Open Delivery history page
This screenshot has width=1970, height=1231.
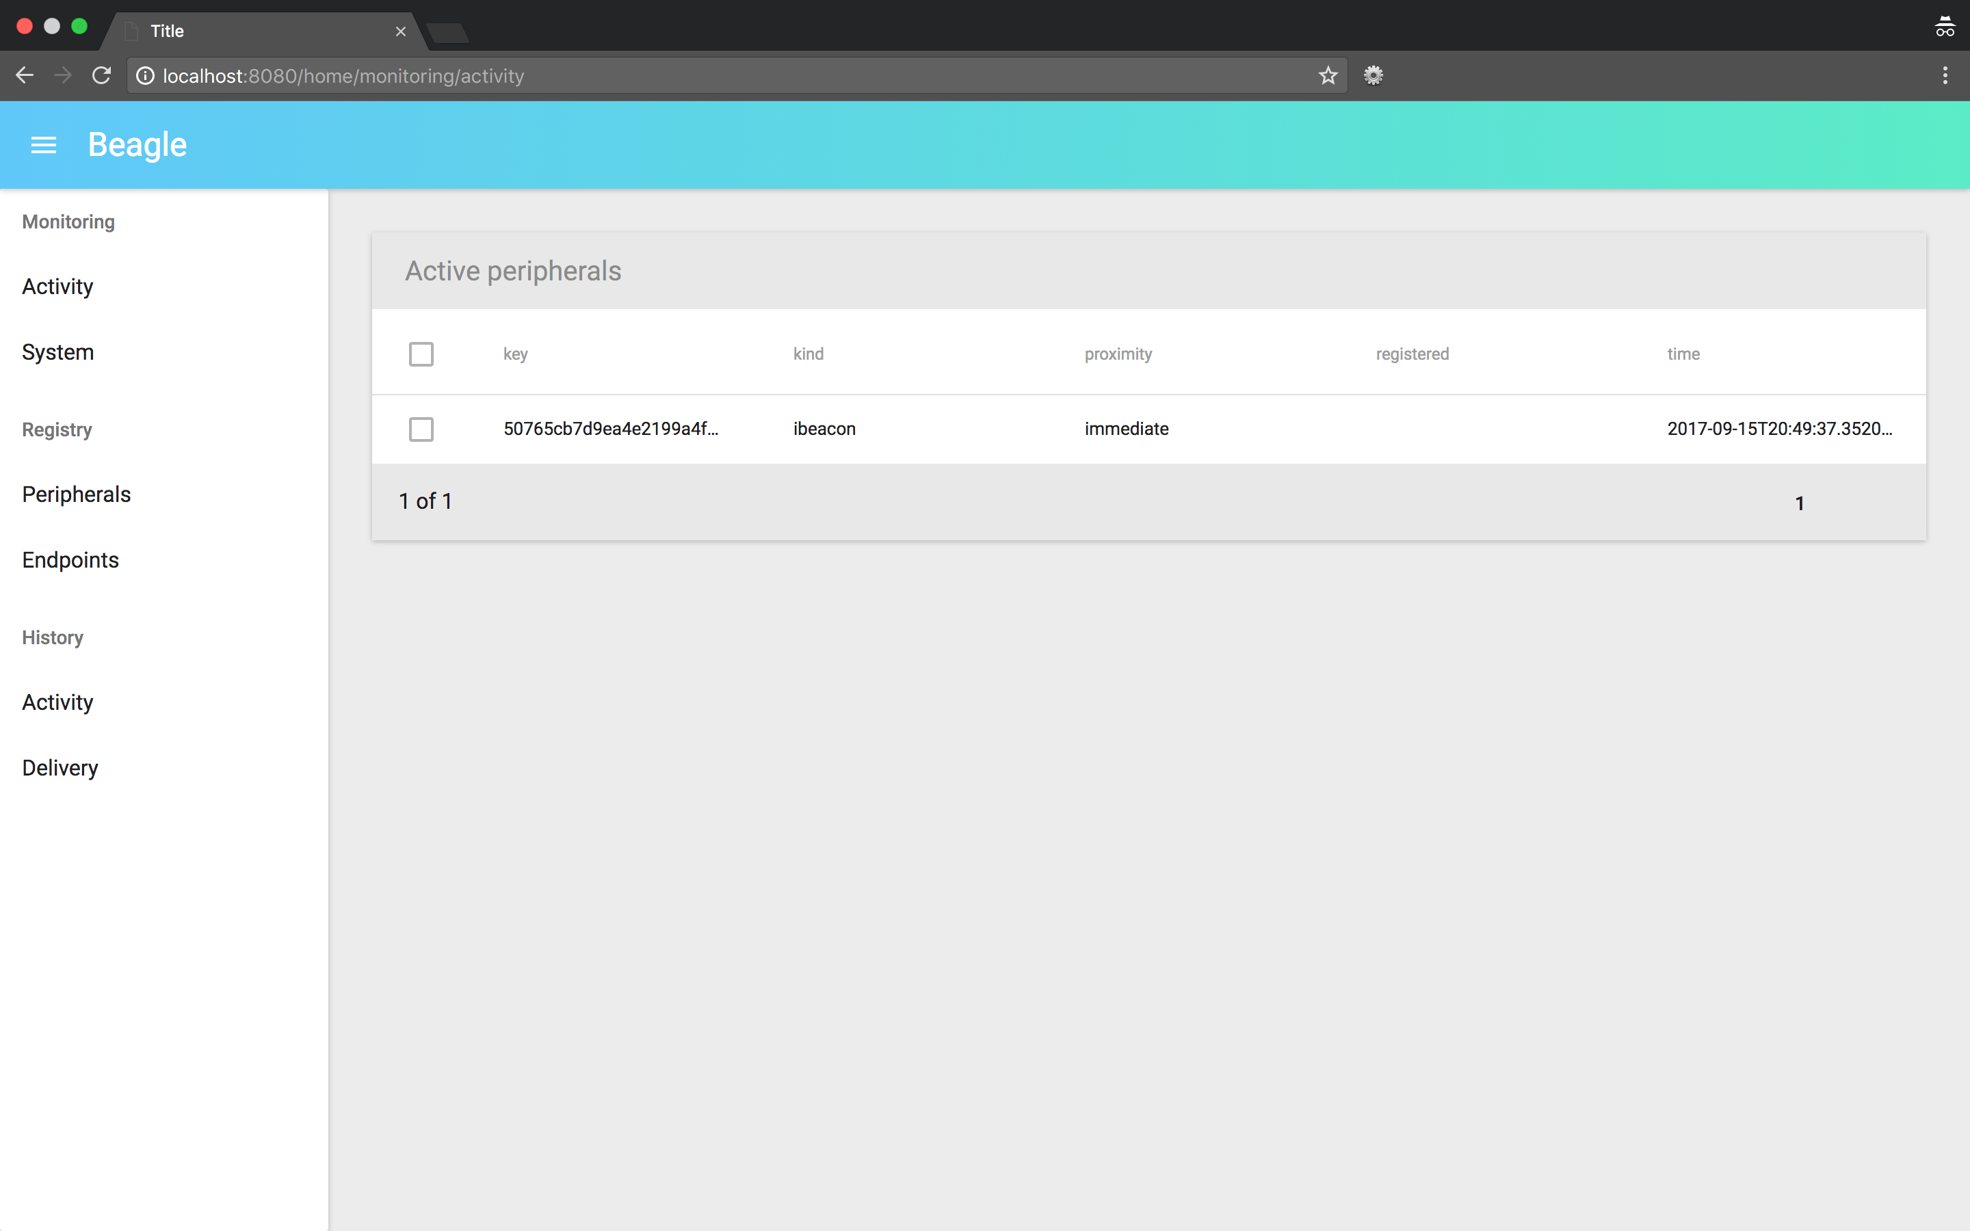[60, 768]
